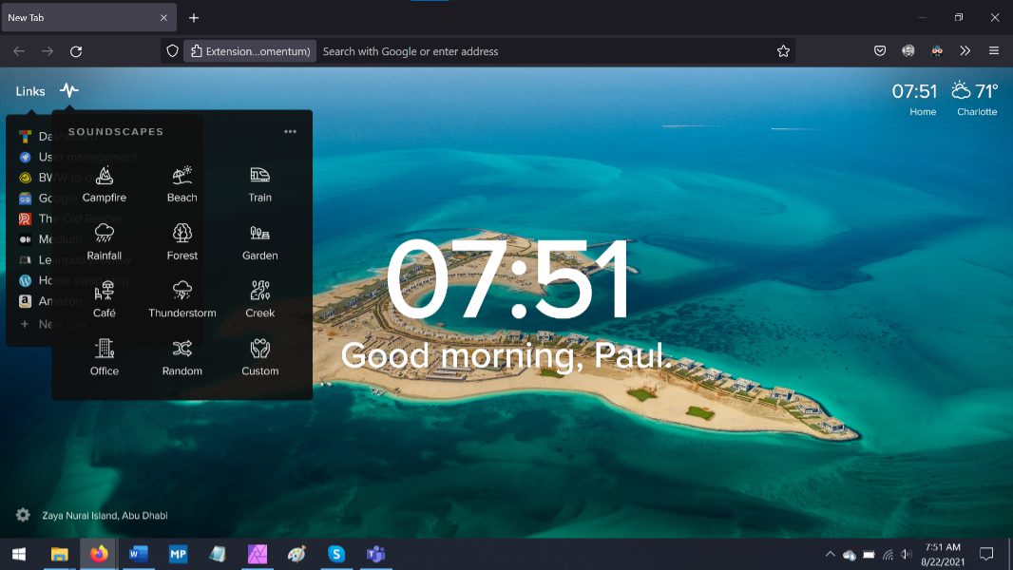Bookmark this page with star icon
This screenshot has width=1013, height=570.
tap(783, 51)
